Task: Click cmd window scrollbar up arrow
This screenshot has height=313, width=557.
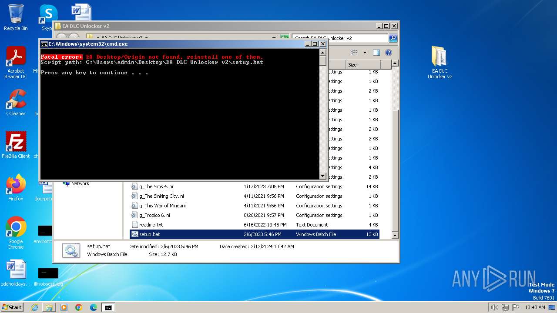Action: (323, 53)
